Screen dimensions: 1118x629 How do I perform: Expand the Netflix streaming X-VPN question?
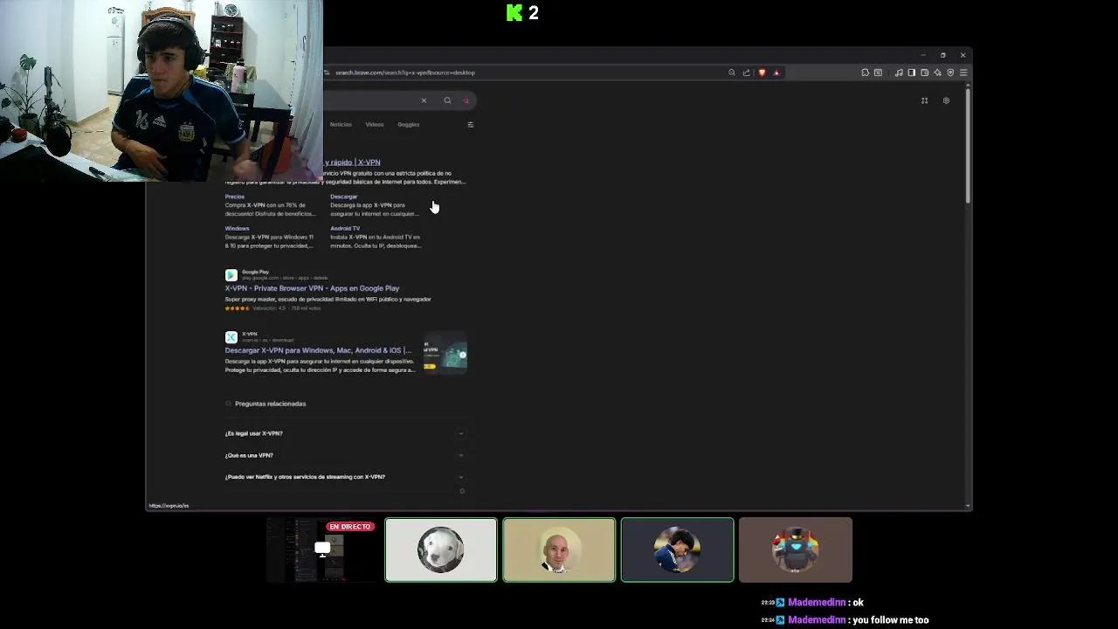point(345,477)
